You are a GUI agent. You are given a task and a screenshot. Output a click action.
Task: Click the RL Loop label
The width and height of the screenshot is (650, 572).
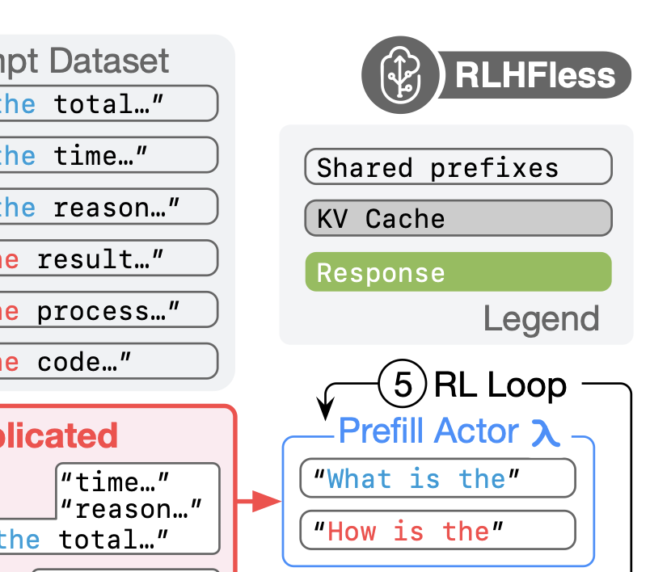[x=500, y=386]
